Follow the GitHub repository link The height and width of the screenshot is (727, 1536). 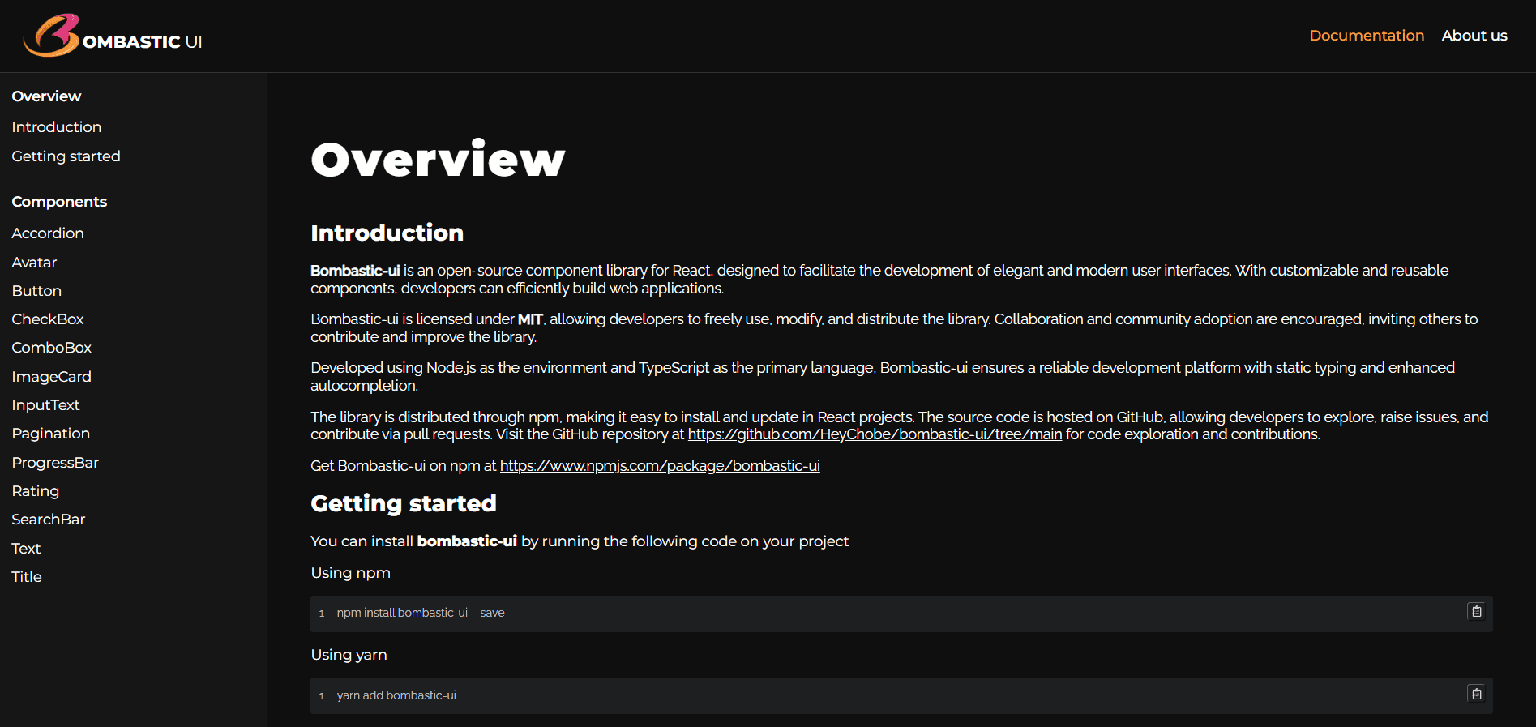[x=875, y=434]
